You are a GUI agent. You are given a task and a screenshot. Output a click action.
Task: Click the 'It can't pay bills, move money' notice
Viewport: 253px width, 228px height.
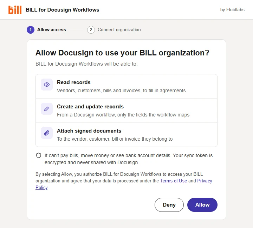(x=129, y=159)
